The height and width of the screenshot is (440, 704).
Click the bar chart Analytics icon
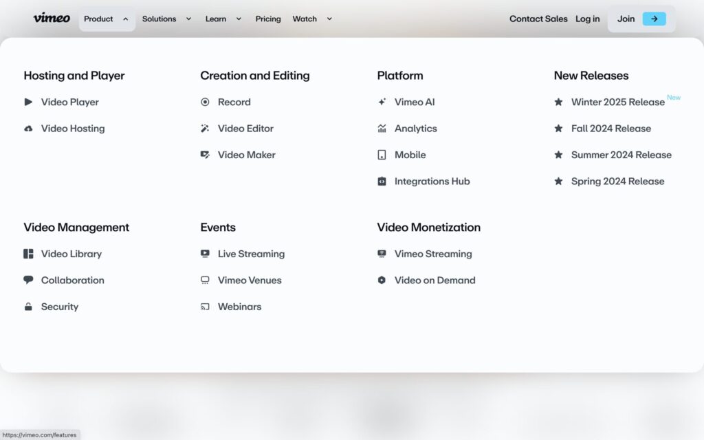382,129
